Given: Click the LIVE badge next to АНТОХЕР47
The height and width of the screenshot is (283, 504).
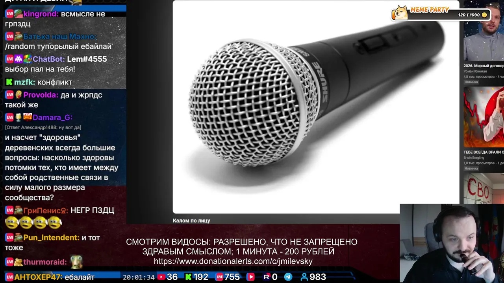Looking at the screenshot, I should 9,277.
